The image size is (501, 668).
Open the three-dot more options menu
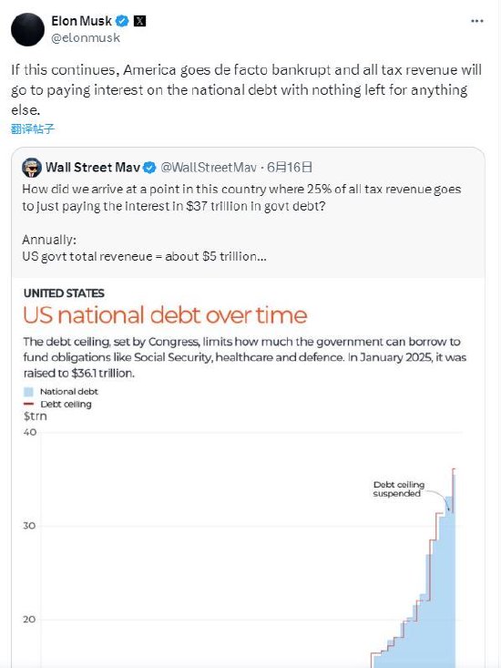476,21
